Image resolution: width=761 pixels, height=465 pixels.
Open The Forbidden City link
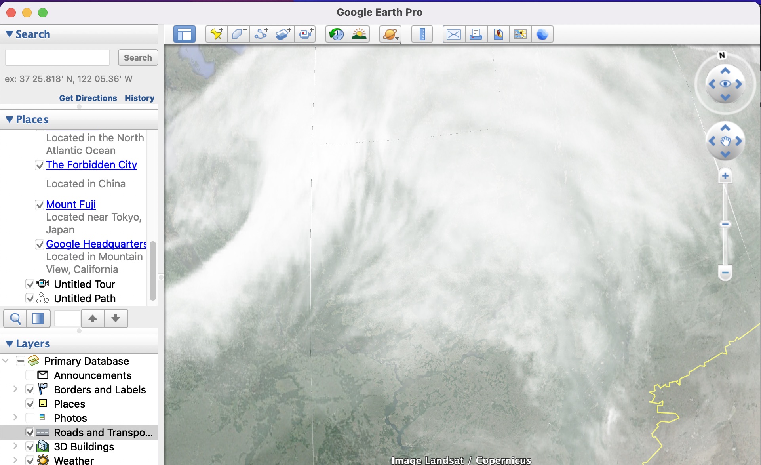91,165
